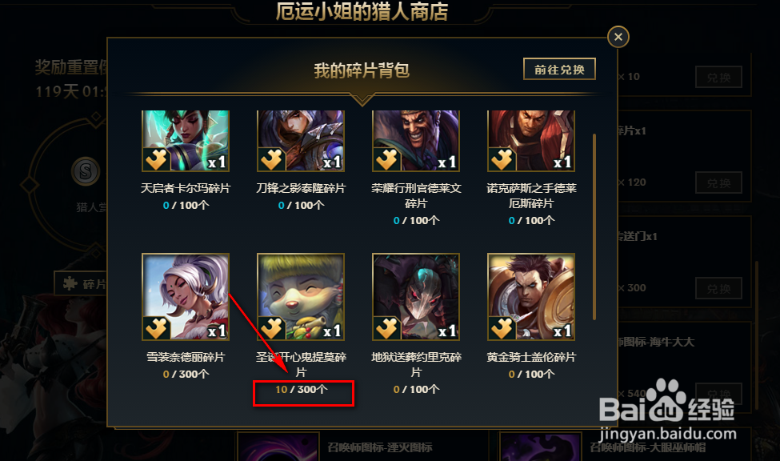Pick the 黄金骑士盖伦碎片 icon
This screenshot has height=461, width=780.
[x=531, y=297]
